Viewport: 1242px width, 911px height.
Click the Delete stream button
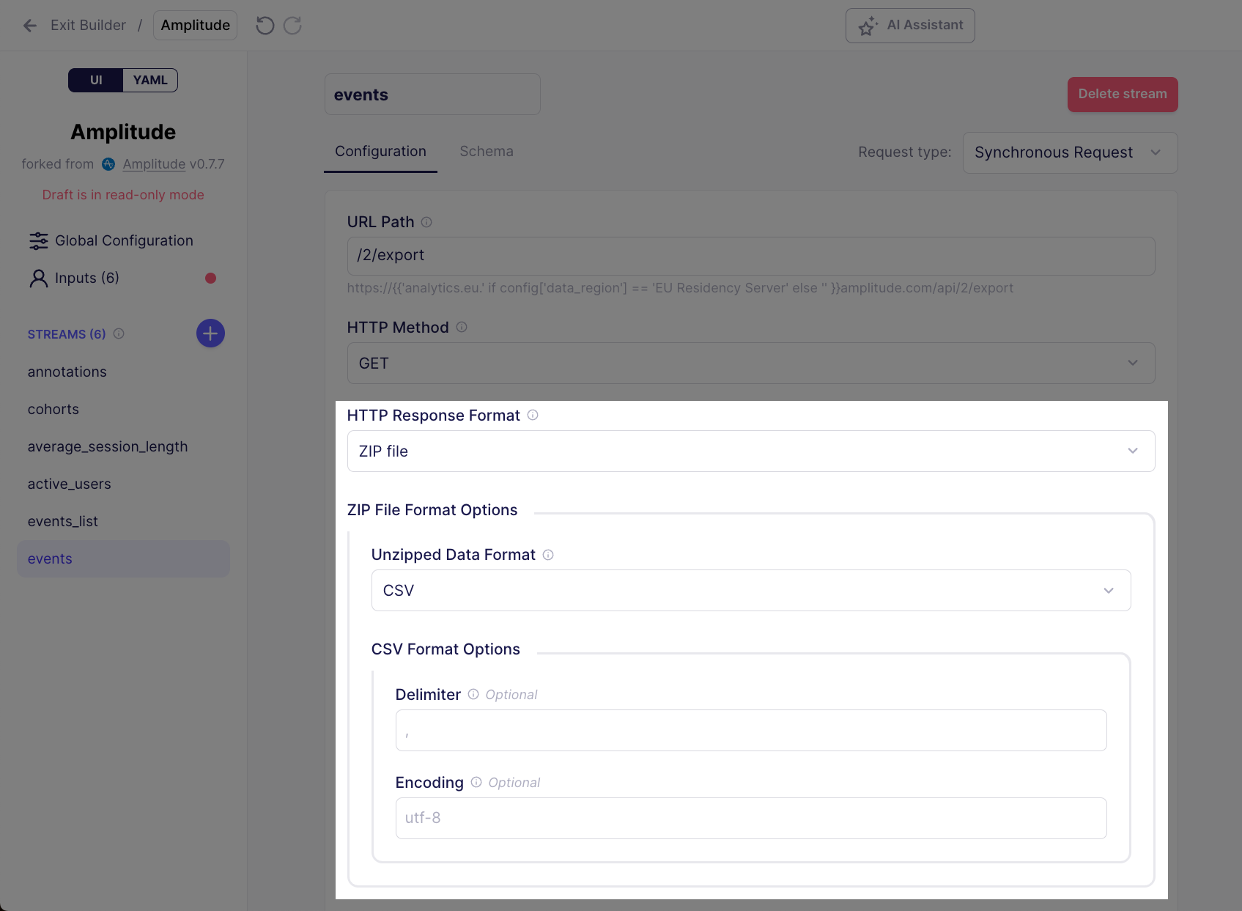1122,94
